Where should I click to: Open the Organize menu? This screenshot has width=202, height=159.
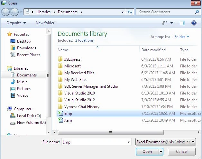(16, 23)
